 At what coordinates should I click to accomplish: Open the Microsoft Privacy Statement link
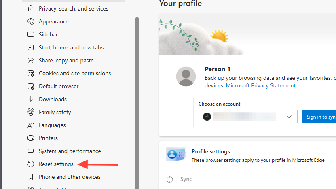pyautogui.click(x=260, y=86)
